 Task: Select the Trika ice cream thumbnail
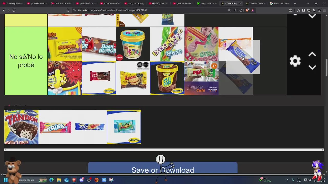[56, 127]
